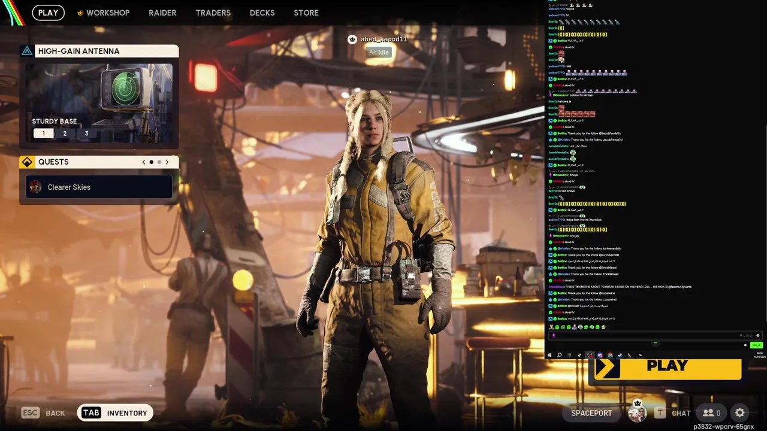Screen dimensions: 767x431
Task: Click the T key icon for Chat
Action: [x=660, y=413]
